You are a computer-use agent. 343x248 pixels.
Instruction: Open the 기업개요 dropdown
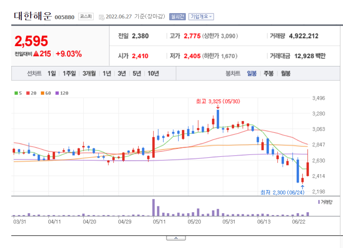(201, 17)
